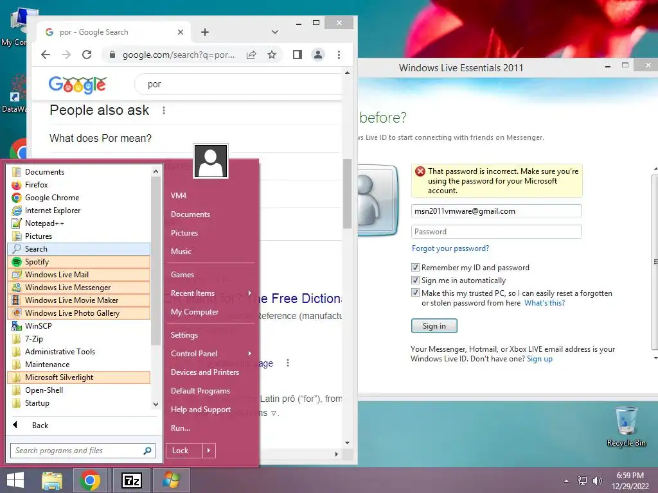Click the Sign in button

434,325
